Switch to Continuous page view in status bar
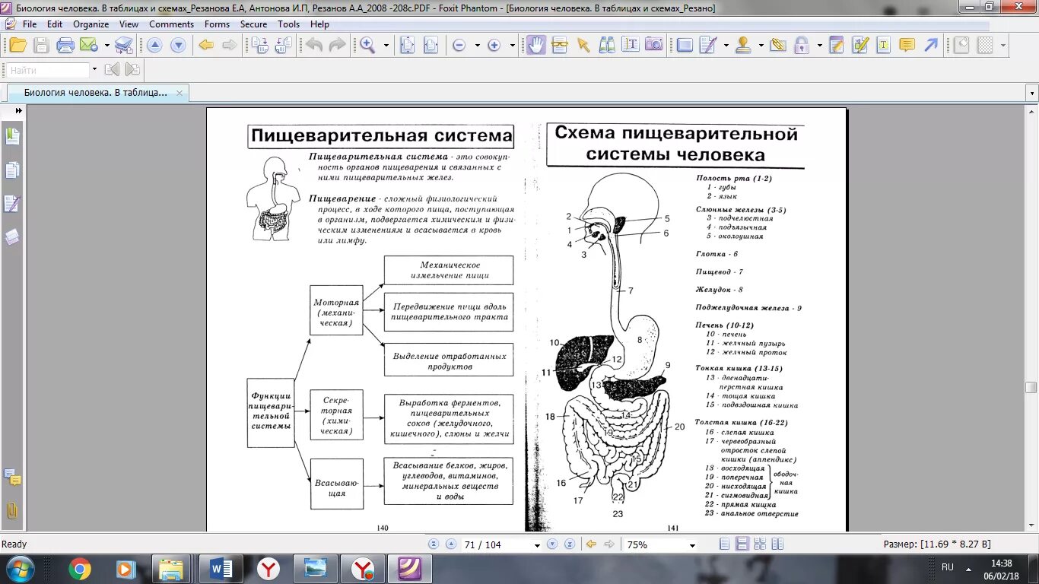Image resolution: width=1039 pixels, height=584 pixels. 742,544
